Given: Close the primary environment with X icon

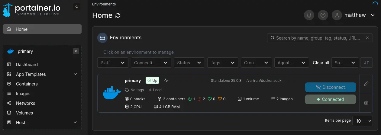Looking at the screenshot, I should click(x=76, y=51).
